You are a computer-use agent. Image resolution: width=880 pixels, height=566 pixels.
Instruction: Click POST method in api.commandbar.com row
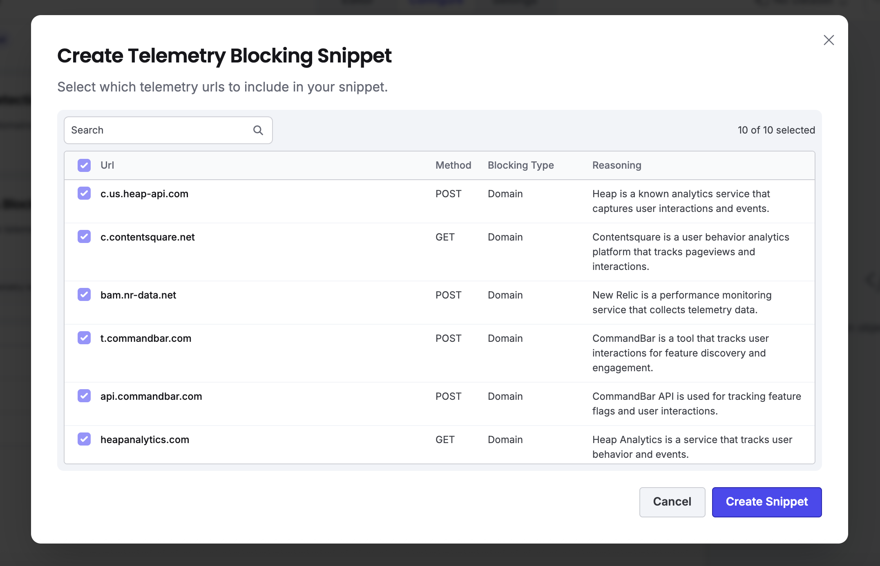point(448,397)
